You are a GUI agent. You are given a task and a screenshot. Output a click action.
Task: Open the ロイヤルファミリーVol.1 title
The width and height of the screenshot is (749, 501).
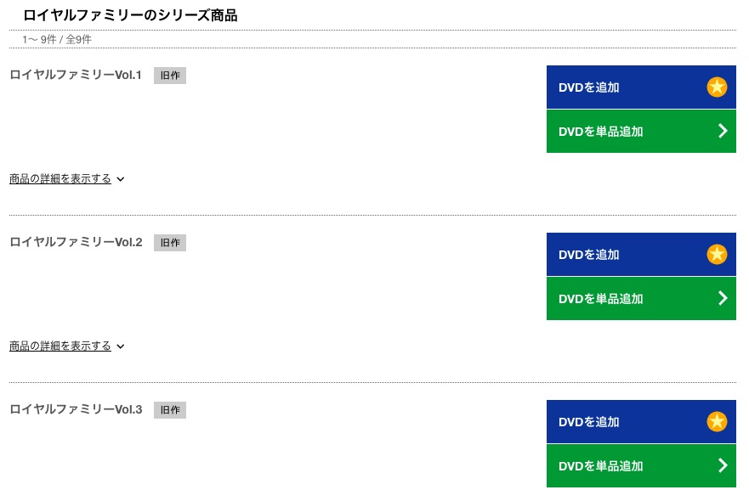pos(76,75)
